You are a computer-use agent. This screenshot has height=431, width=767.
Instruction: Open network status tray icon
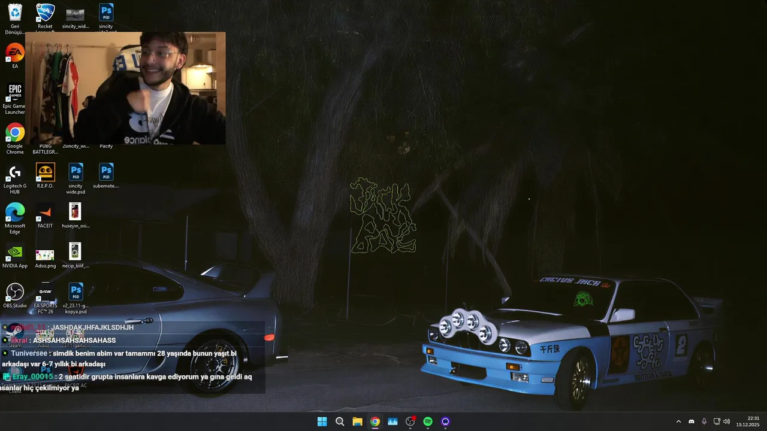pos(717,421)
